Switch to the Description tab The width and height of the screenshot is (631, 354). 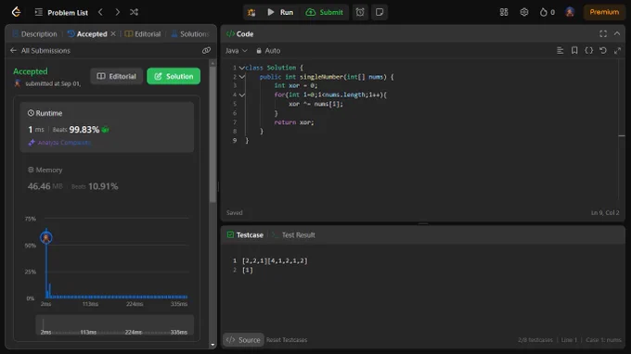pyautogui.click(x=34, y=34)
